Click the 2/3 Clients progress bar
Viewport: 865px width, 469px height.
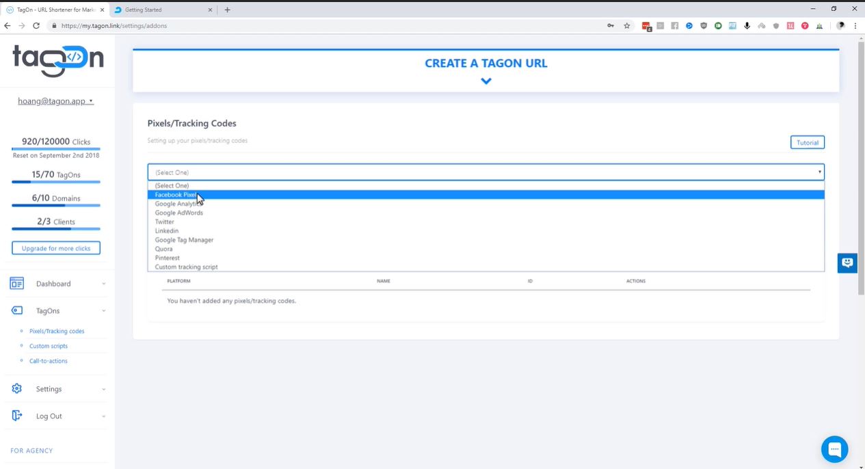(x=56, y=228)
